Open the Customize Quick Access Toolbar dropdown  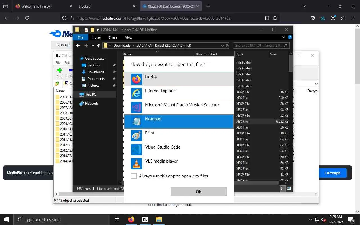(98, 30)
